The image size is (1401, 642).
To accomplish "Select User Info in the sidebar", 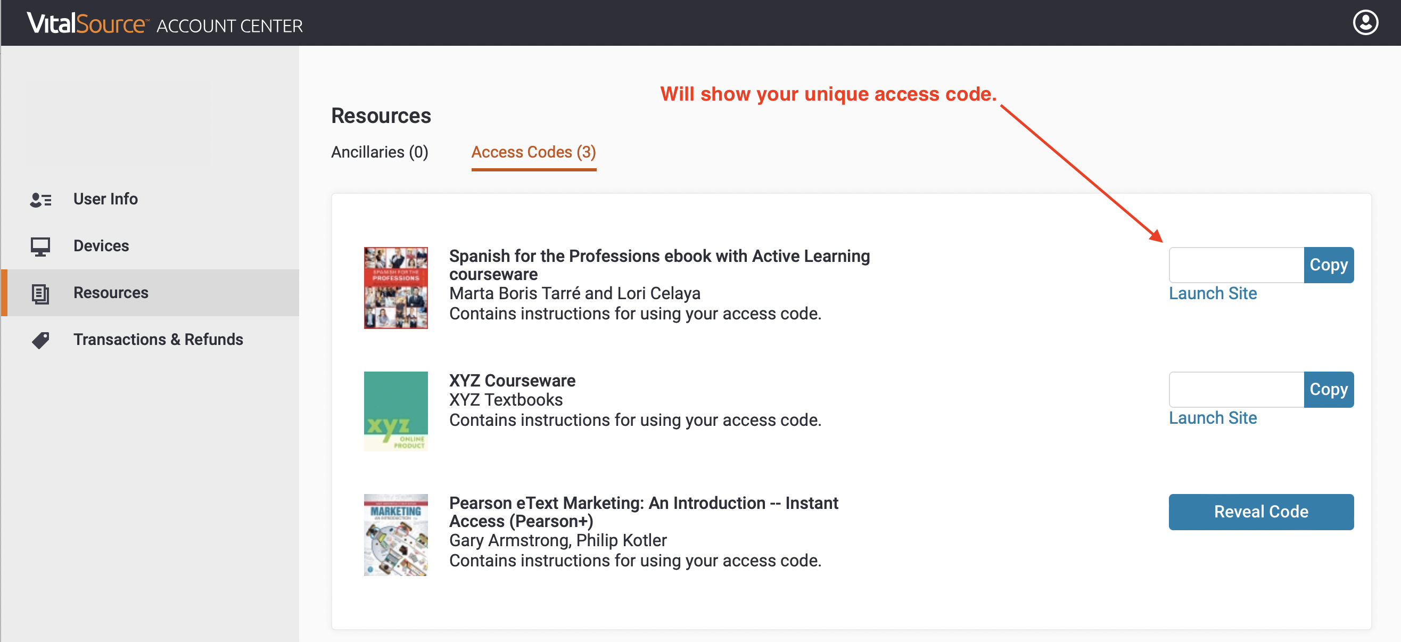I will point(105,199).
